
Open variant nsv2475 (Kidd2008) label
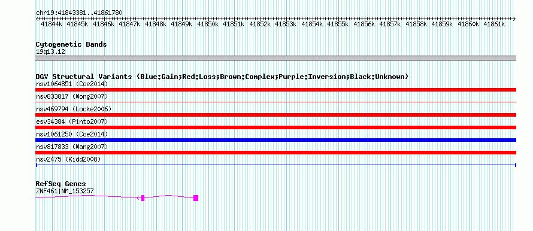coord(68,159)
